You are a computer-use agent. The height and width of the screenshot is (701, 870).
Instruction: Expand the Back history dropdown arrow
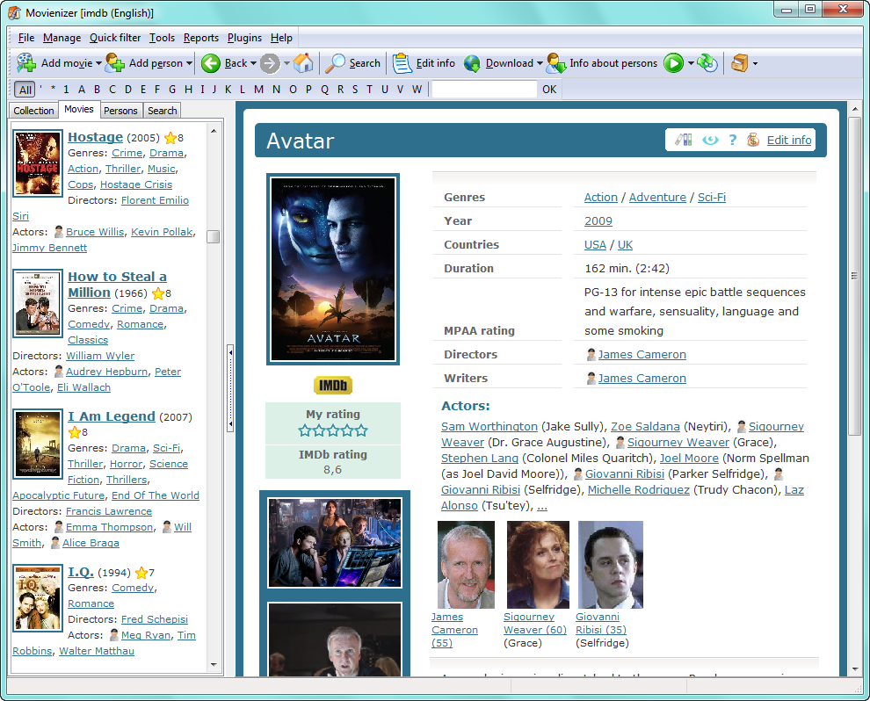[x=254, y=63]
